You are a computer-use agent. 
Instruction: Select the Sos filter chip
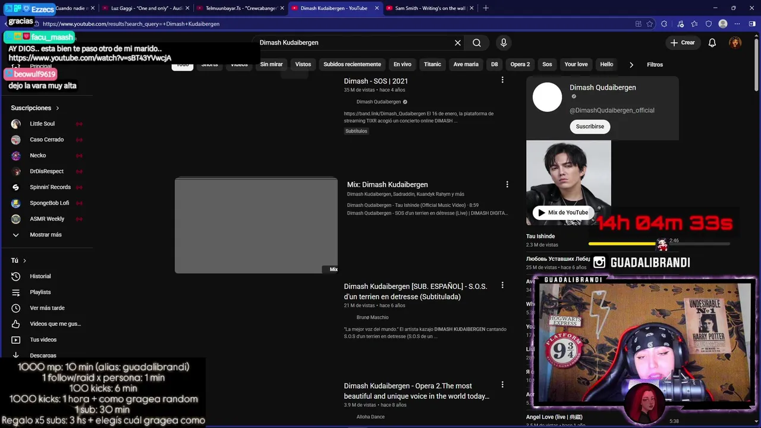tap(547, 64)
